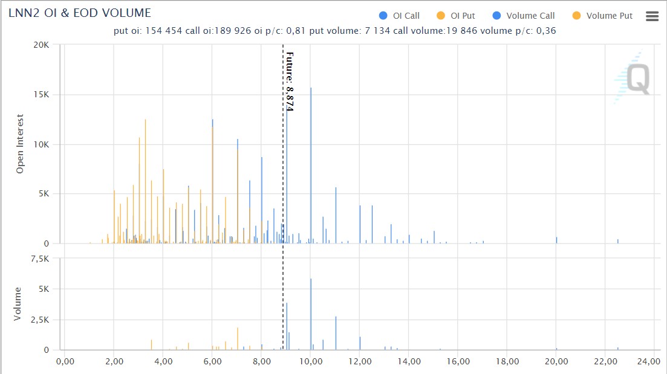Select the volume bar at strike 11,00
Viewport: 667px width, 374px height.
(x=336, y=333)
